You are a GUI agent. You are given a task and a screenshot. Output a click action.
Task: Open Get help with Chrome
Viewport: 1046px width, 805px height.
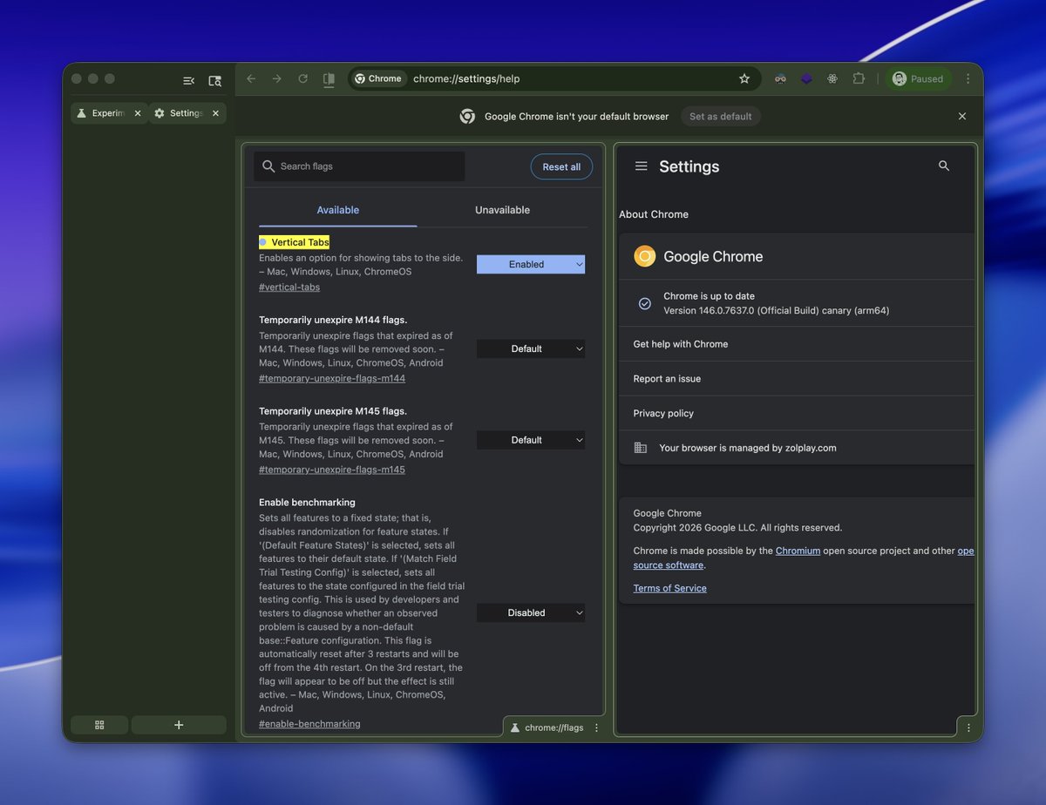click(x=797, y=344)
